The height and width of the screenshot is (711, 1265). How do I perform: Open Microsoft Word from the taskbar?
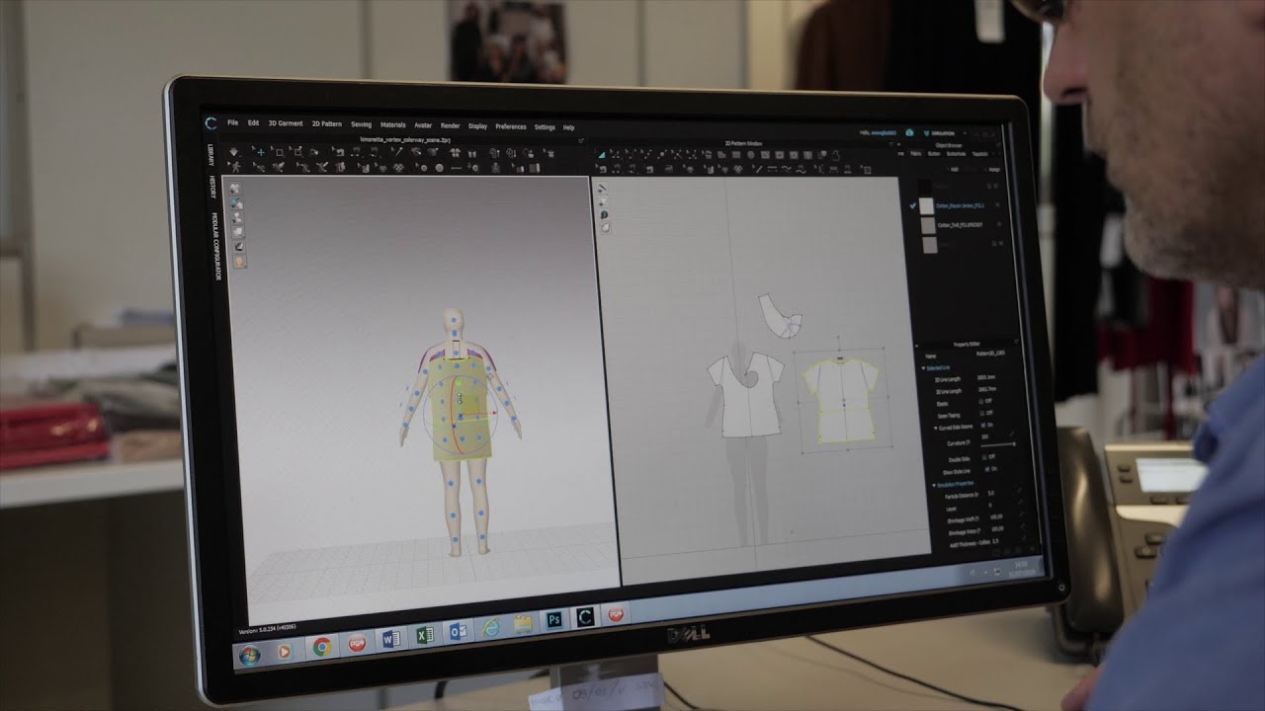click(389, 640)
